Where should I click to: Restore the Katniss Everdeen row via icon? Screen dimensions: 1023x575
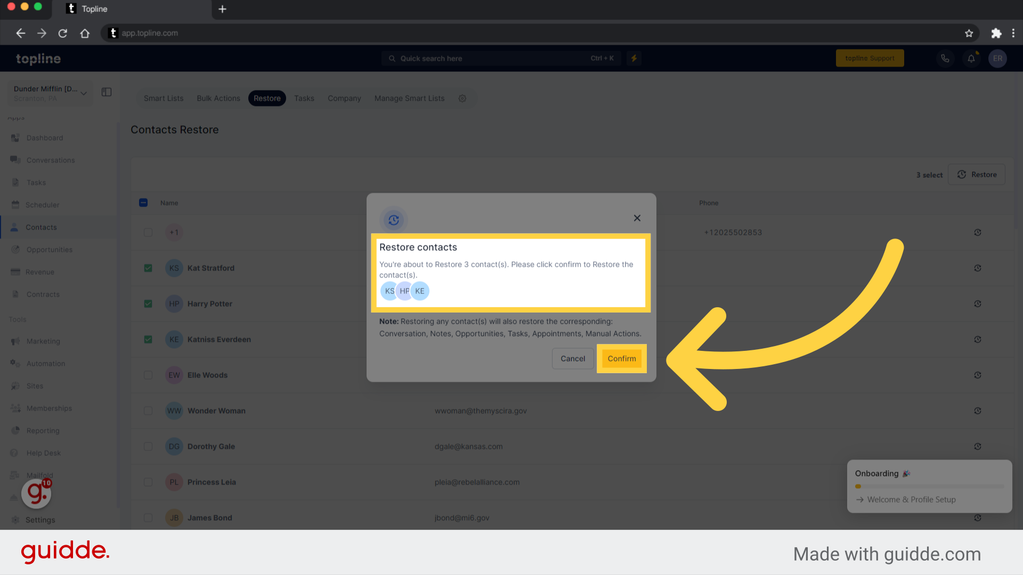[x=978, y=340]
